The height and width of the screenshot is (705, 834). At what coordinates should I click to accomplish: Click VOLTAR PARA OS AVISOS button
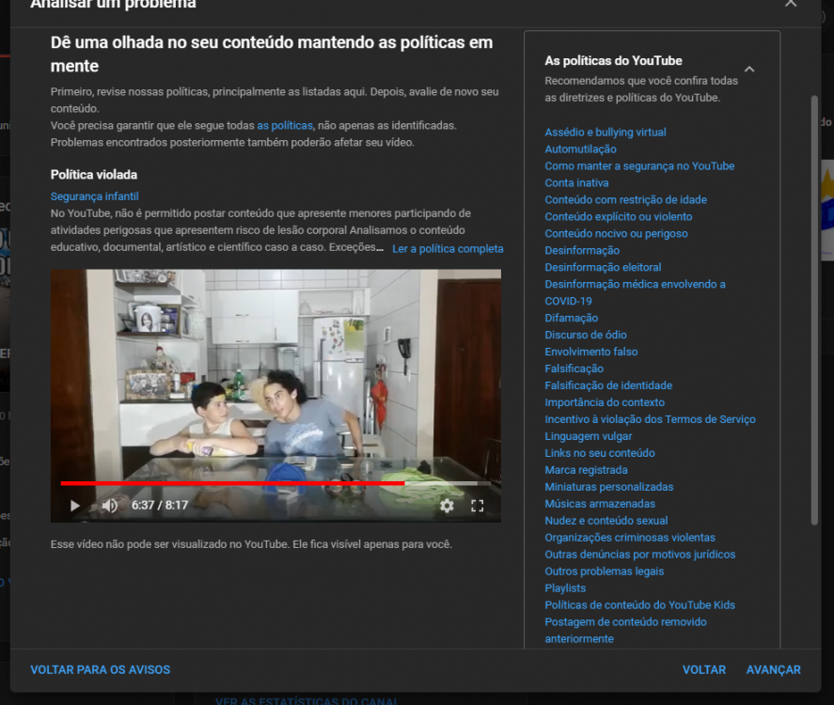pos(100,670)
